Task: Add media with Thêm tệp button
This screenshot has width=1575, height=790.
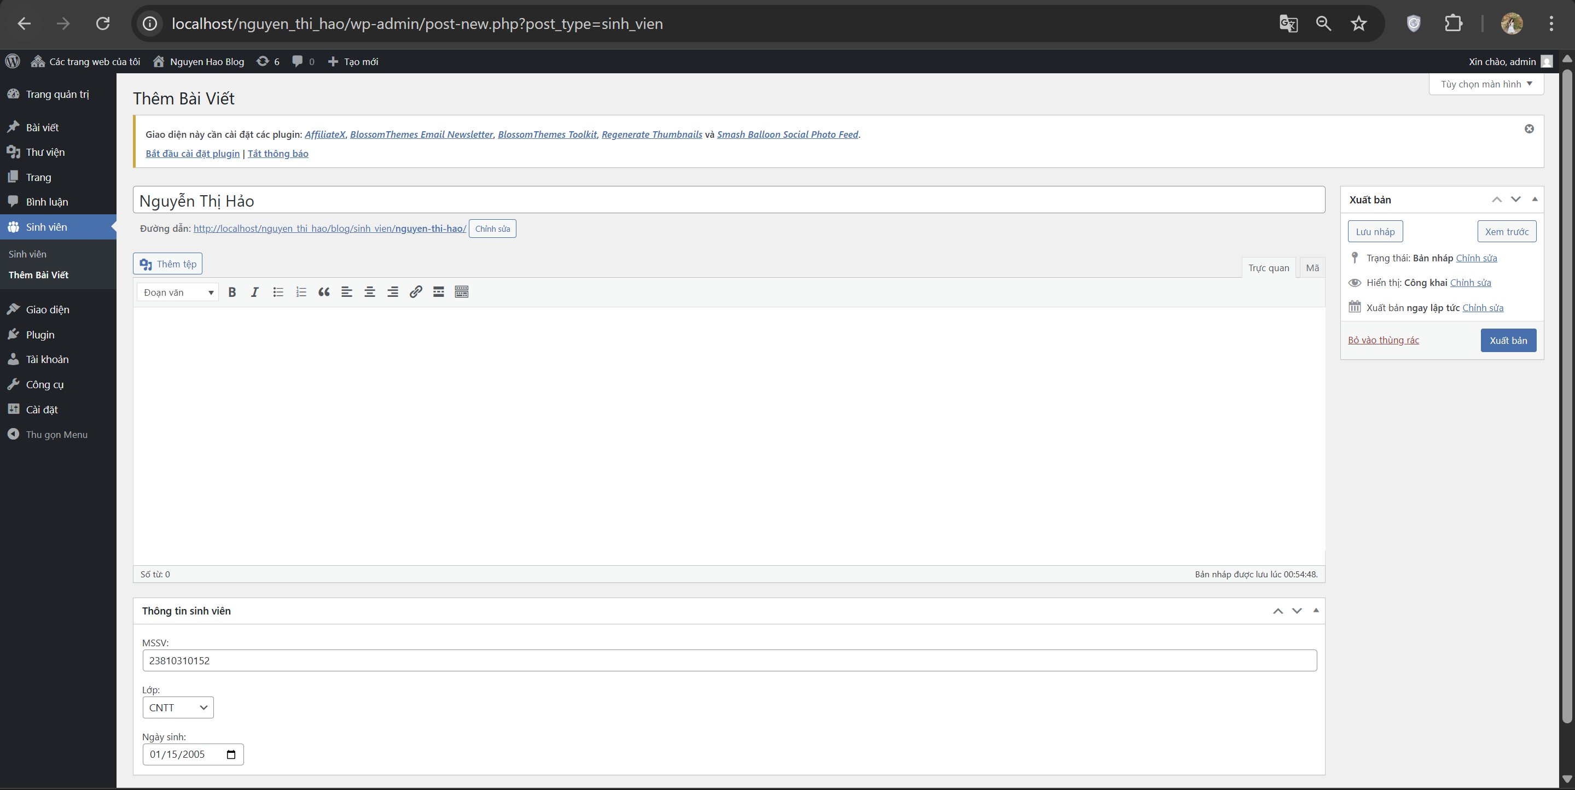Action: pyautogui.click(x=167, y=264)
